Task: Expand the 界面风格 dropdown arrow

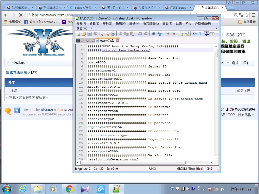Action: (253, 115)
